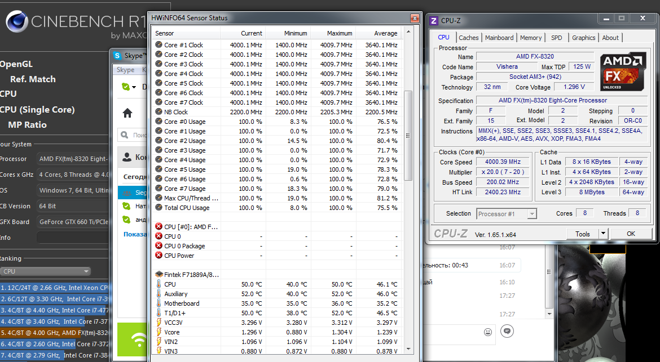Click the Total CPU Usage sensor icon
Viewport: 660px width, 362px height.
(x=159, y=207)
